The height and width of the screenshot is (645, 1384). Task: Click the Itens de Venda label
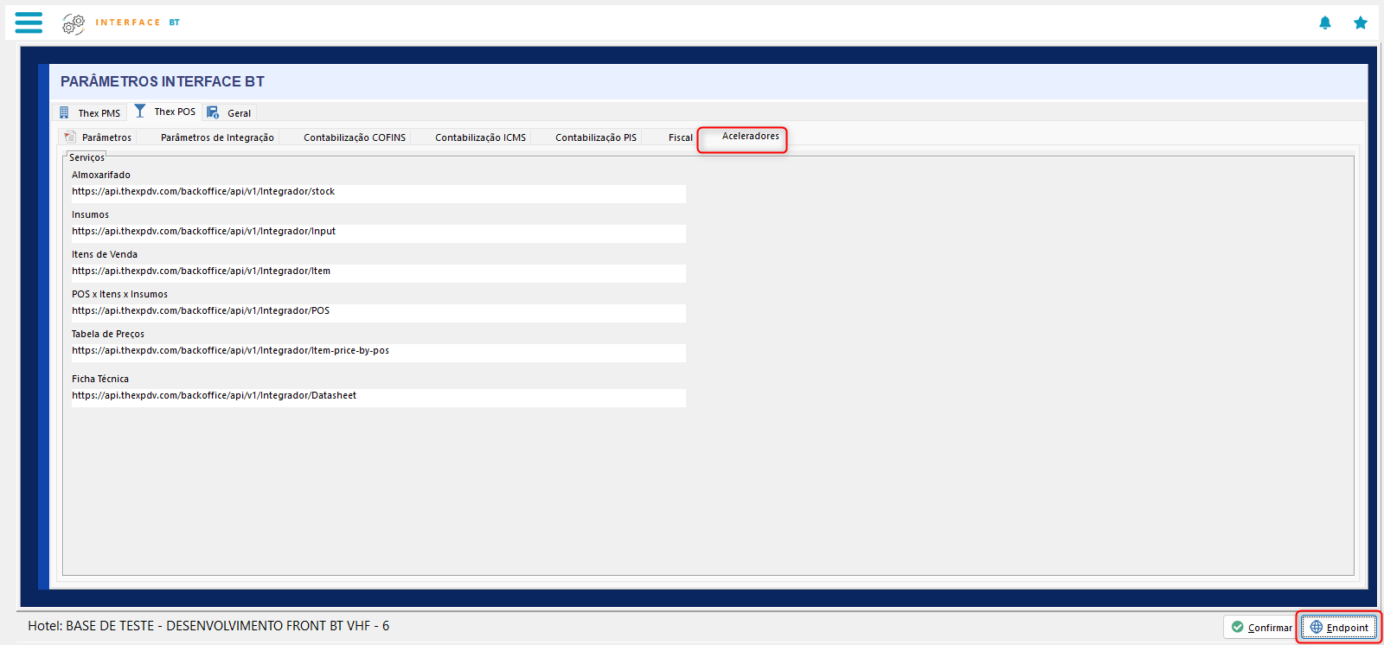pyautogui.click(x=105, y=254)
